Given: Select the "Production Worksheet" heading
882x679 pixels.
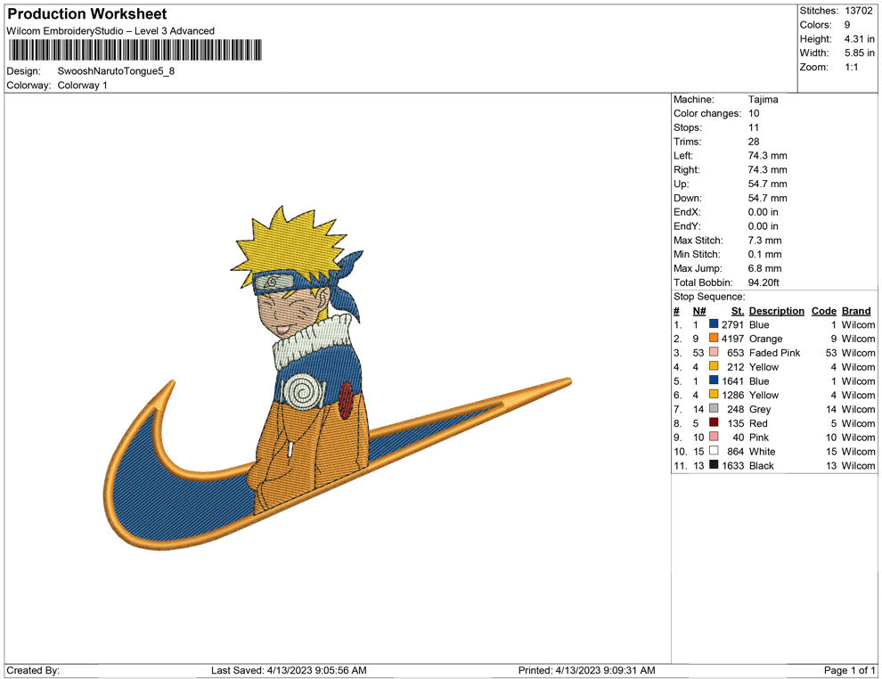Looking at the screenshot, I should point(87,14).
